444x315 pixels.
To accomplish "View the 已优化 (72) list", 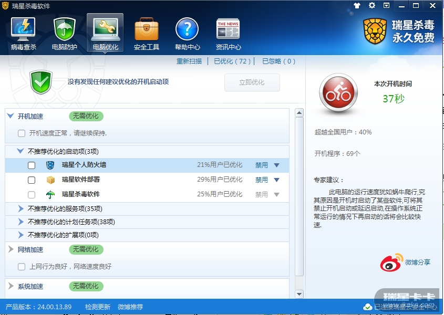I will point(232,61).
